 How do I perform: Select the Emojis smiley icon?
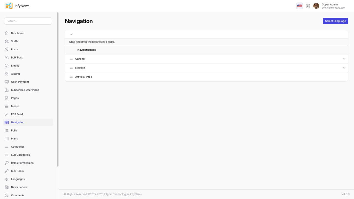pyautogui.click(x=7, y=66)
